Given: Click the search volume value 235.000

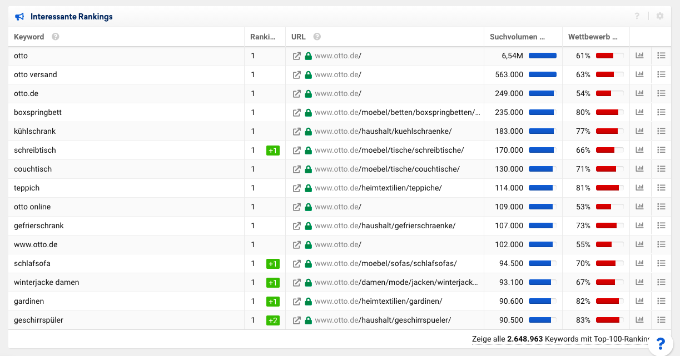Looking at the screenshot, I should [x=509, y=112].
